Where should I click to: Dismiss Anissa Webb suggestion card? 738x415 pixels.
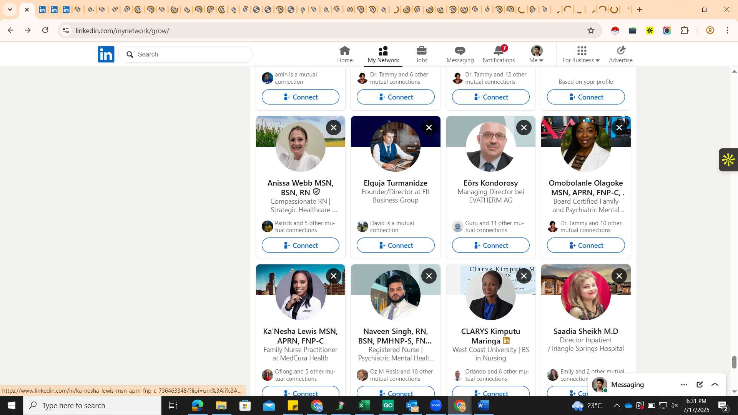(334, 128)
